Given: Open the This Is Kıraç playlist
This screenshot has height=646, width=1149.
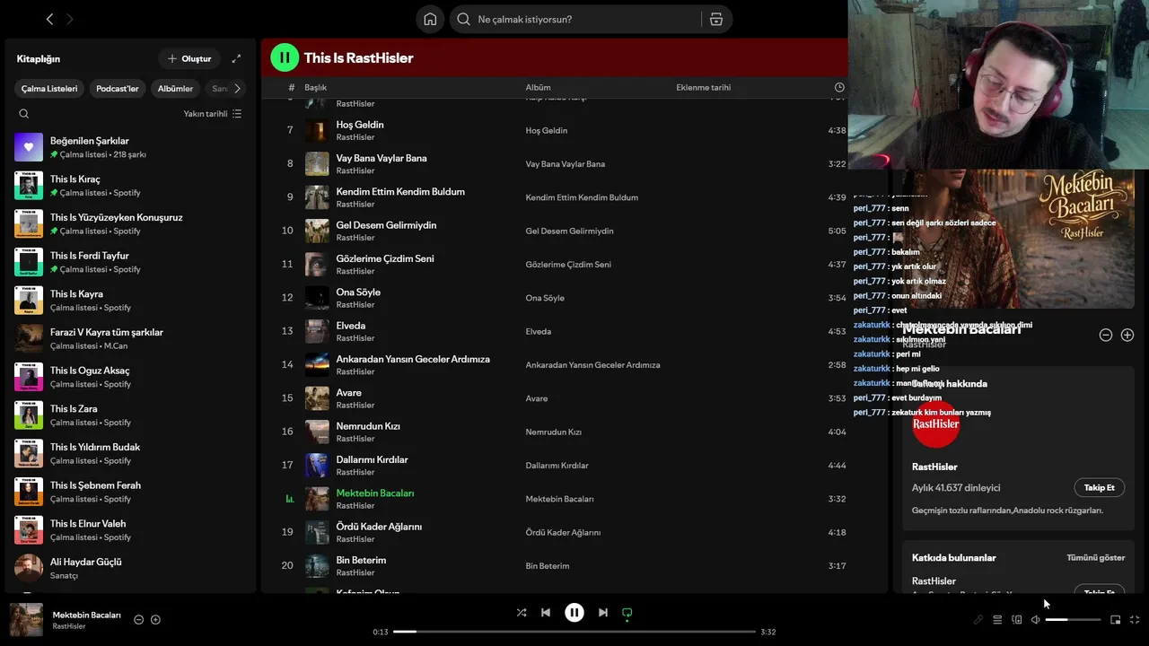Looking at the screenshot, I should (130, 186).
